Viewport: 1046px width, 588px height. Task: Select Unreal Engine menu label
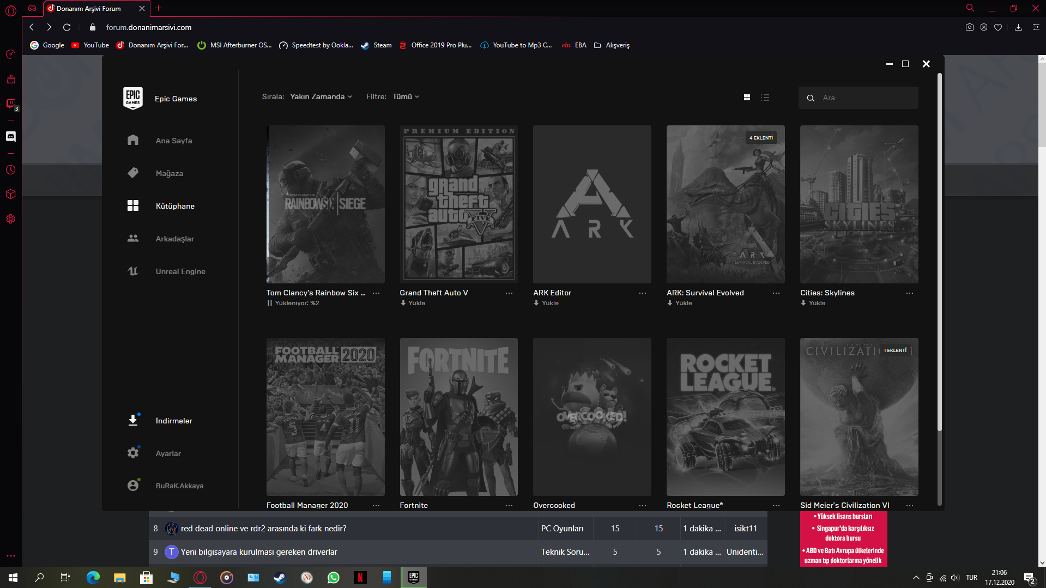pyautogui.click(x=180, y=271)
